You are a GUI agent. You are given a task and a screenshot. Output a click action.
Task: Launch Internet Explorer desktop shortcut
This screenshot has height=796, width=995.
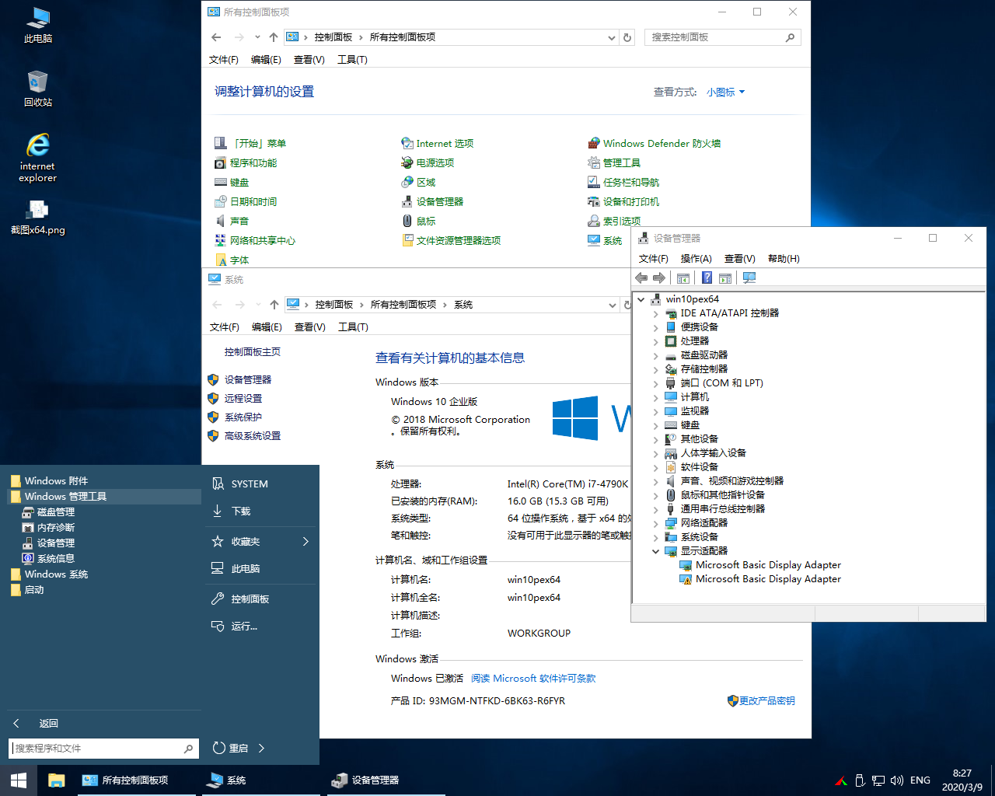click(37, 158)
